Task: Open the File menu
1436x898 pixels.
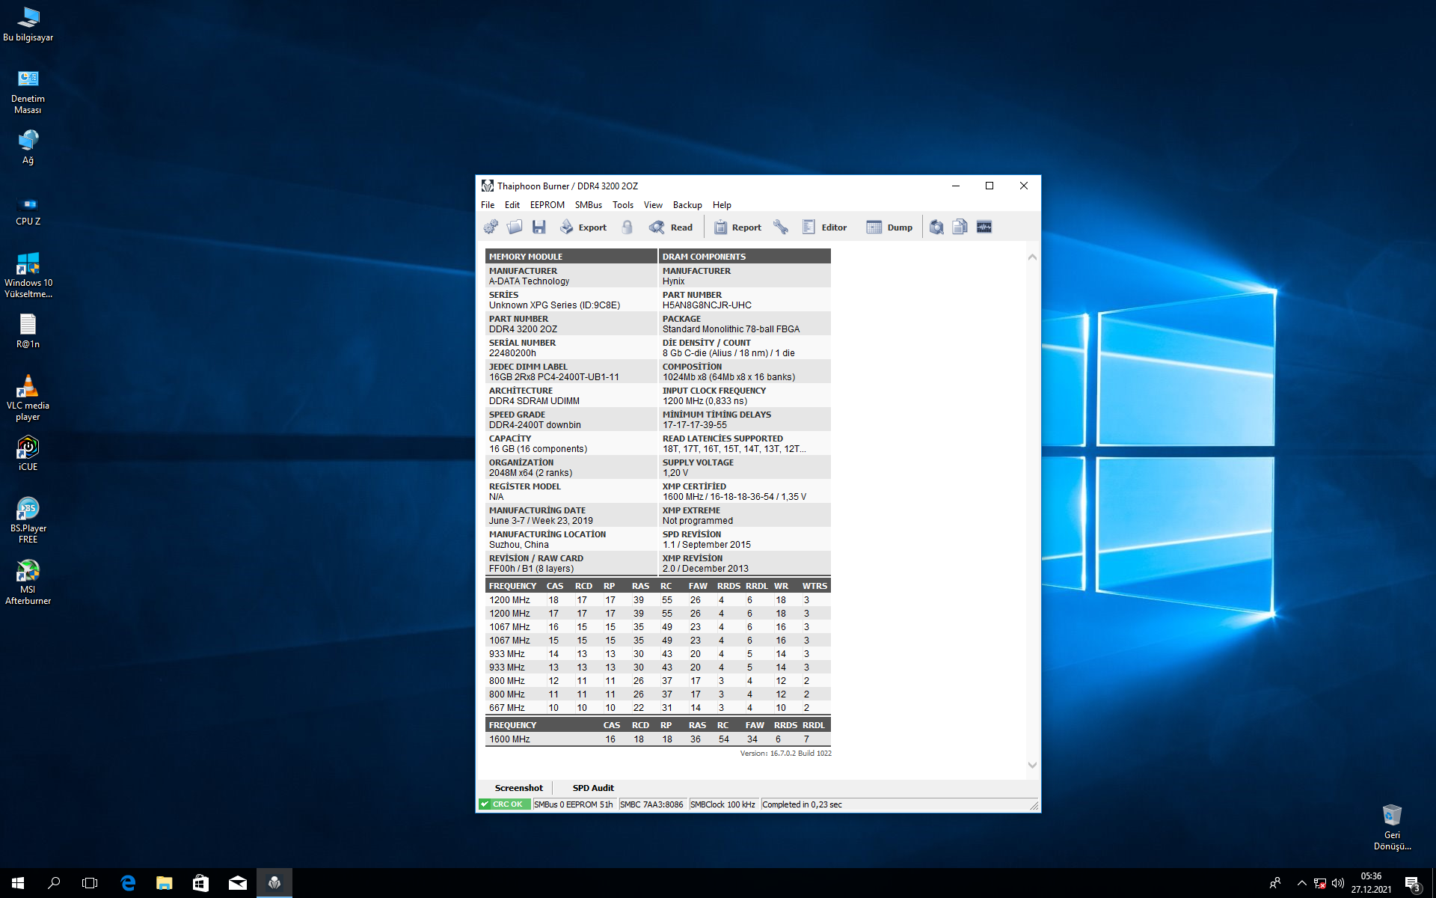Action: [488, 205]
